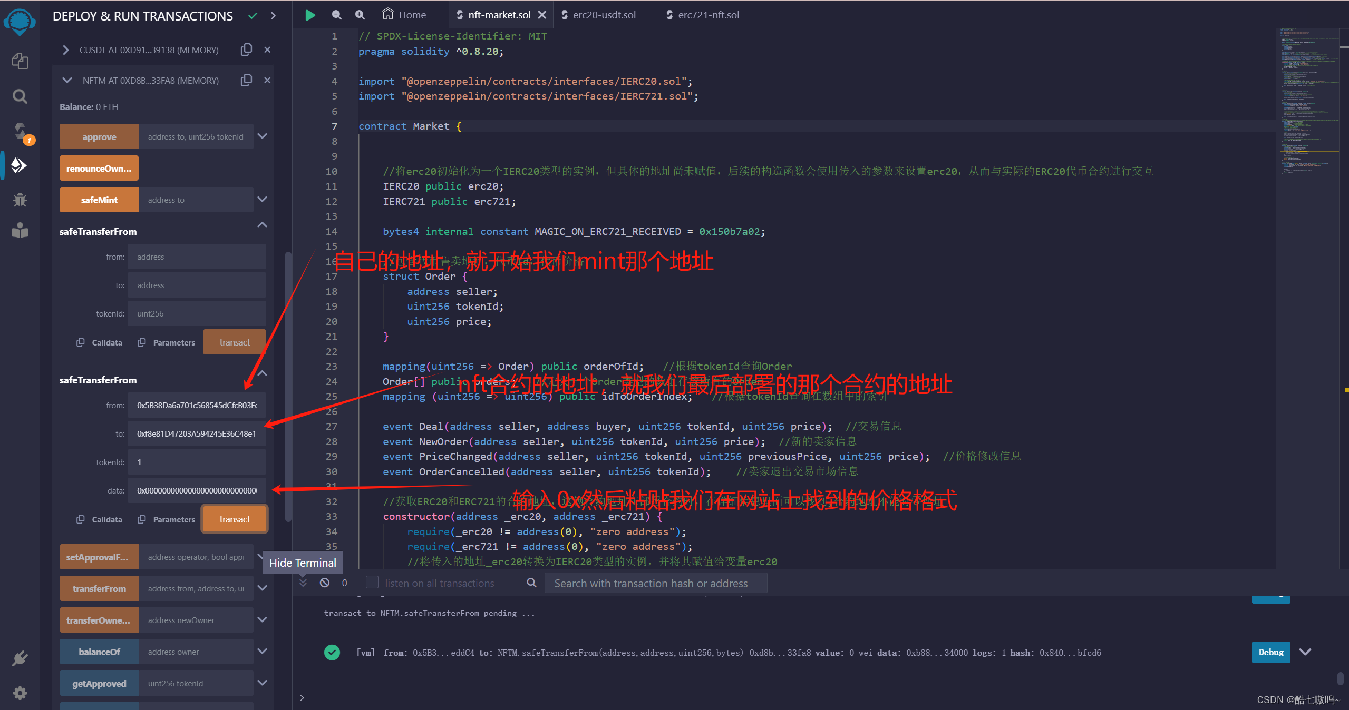Open the Solidity compiler sidebar icon
Viewport: 1349px width, 710px height.
[21, 132]
